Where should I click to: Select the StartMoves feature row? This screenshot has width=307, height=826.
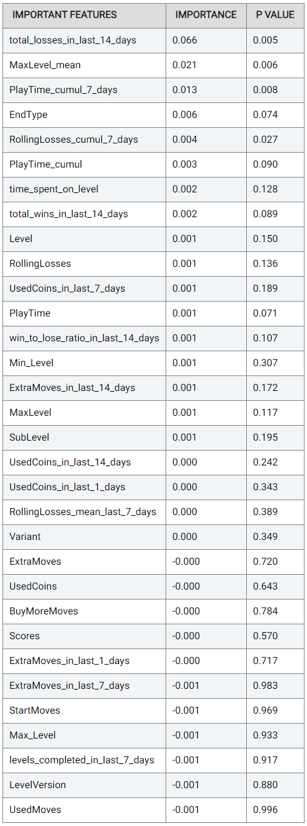[154, 711]
